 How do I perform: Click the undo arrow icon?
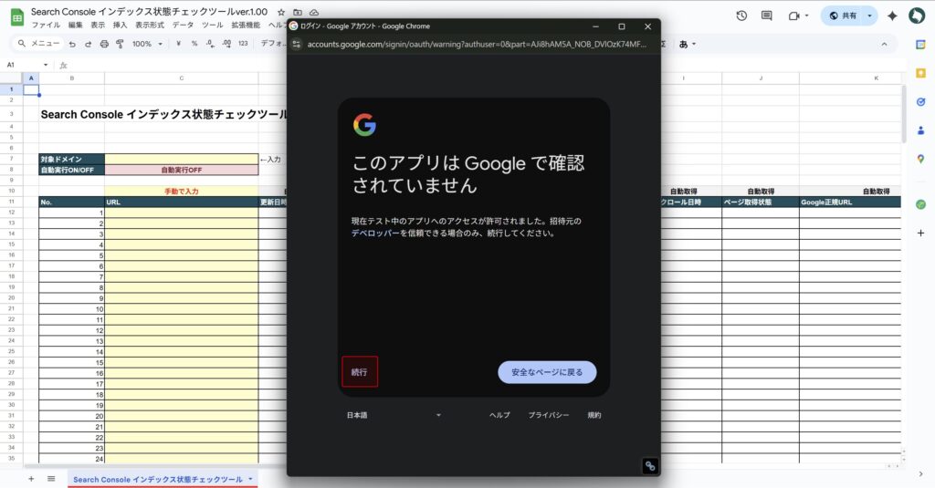tap(72, 44)
